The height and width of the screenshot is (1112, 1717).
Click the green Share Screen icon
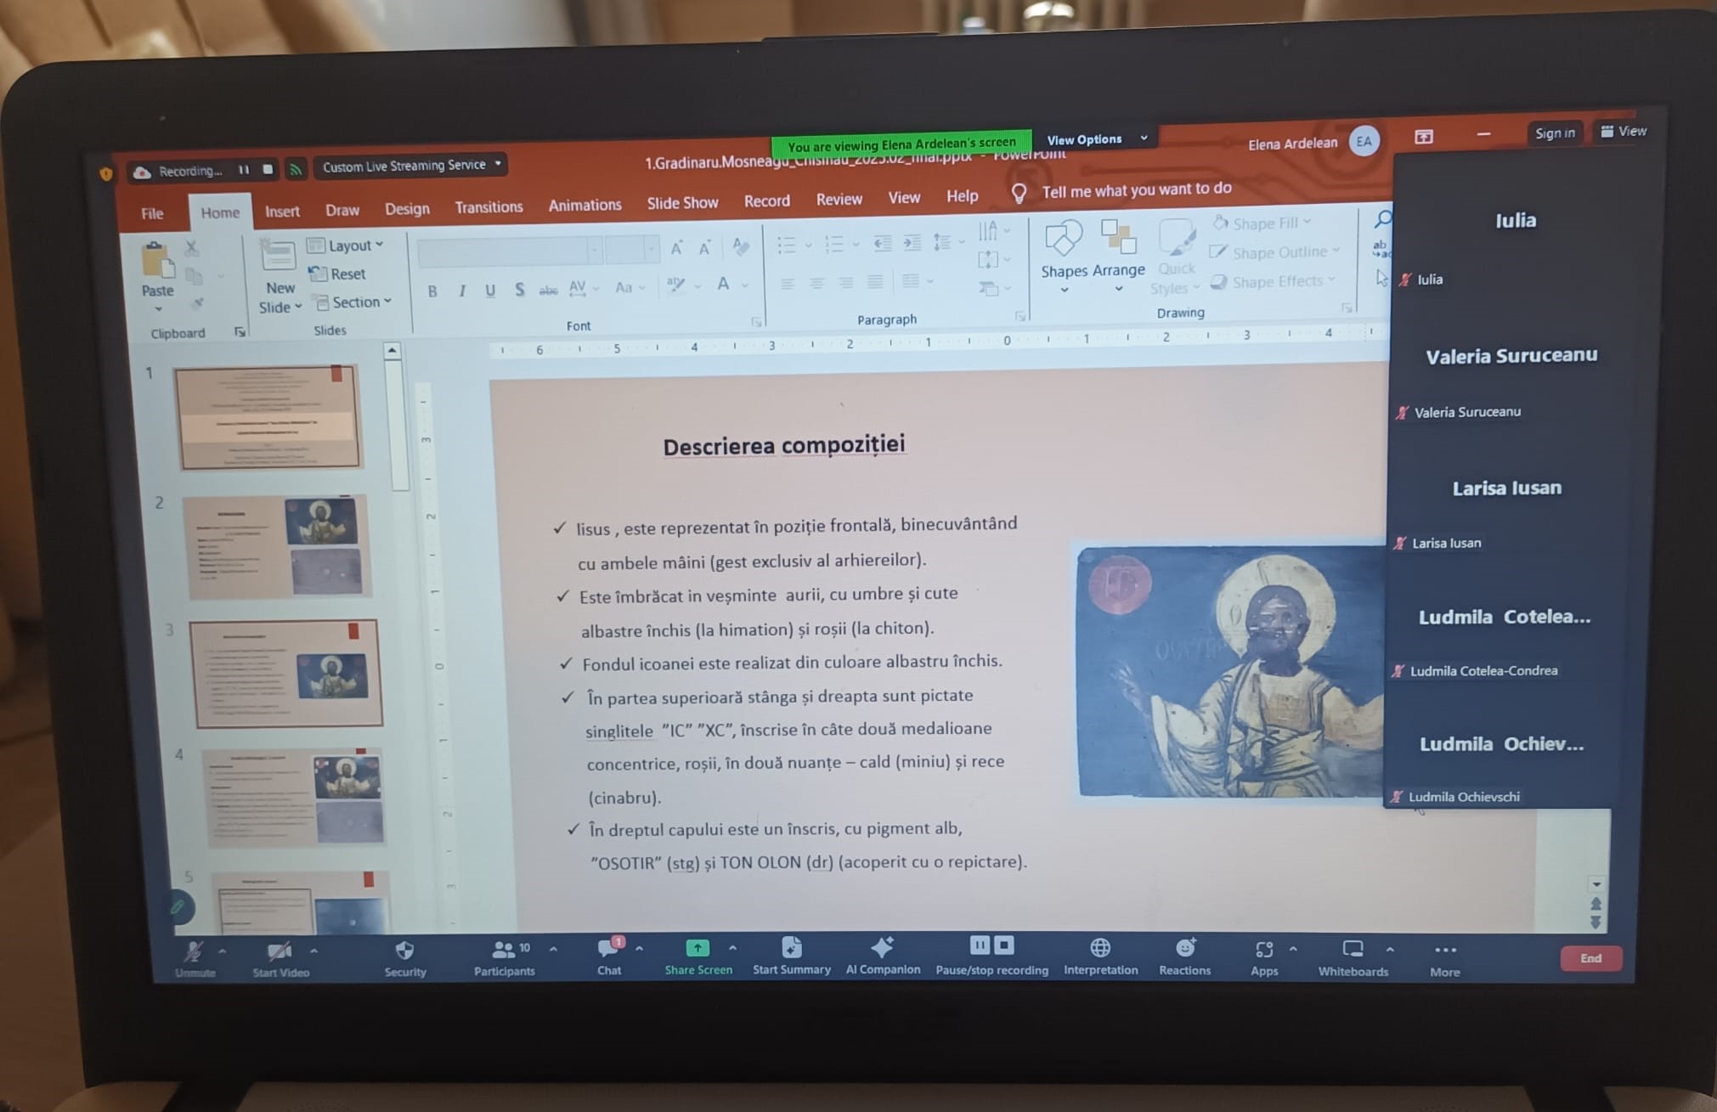[698, 947]
